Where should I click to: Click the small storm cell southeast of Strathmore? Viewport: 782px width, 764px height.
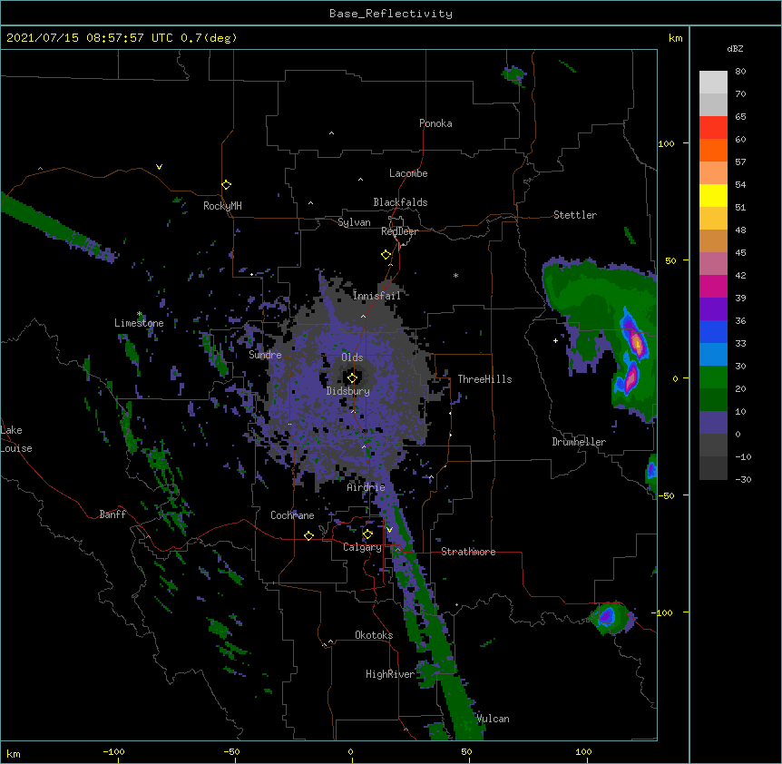tap(611, 617)
